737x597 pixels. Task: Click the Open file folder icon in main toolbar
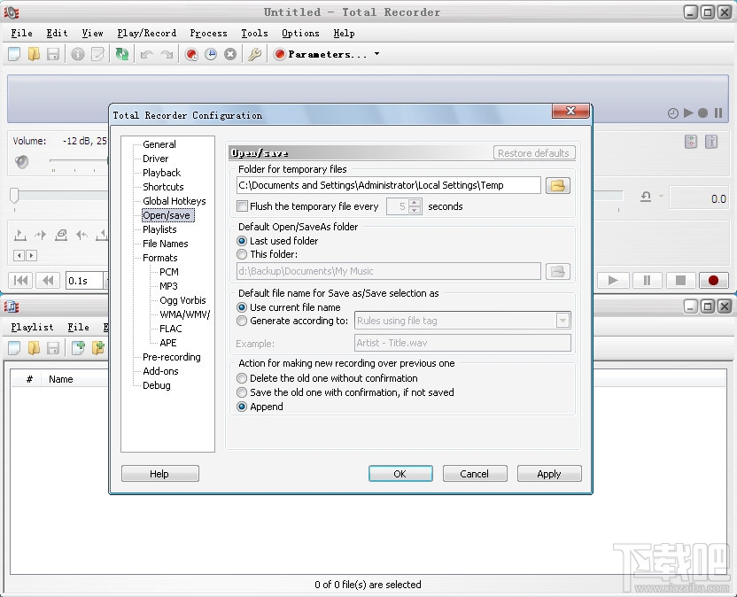pos(34,55)
